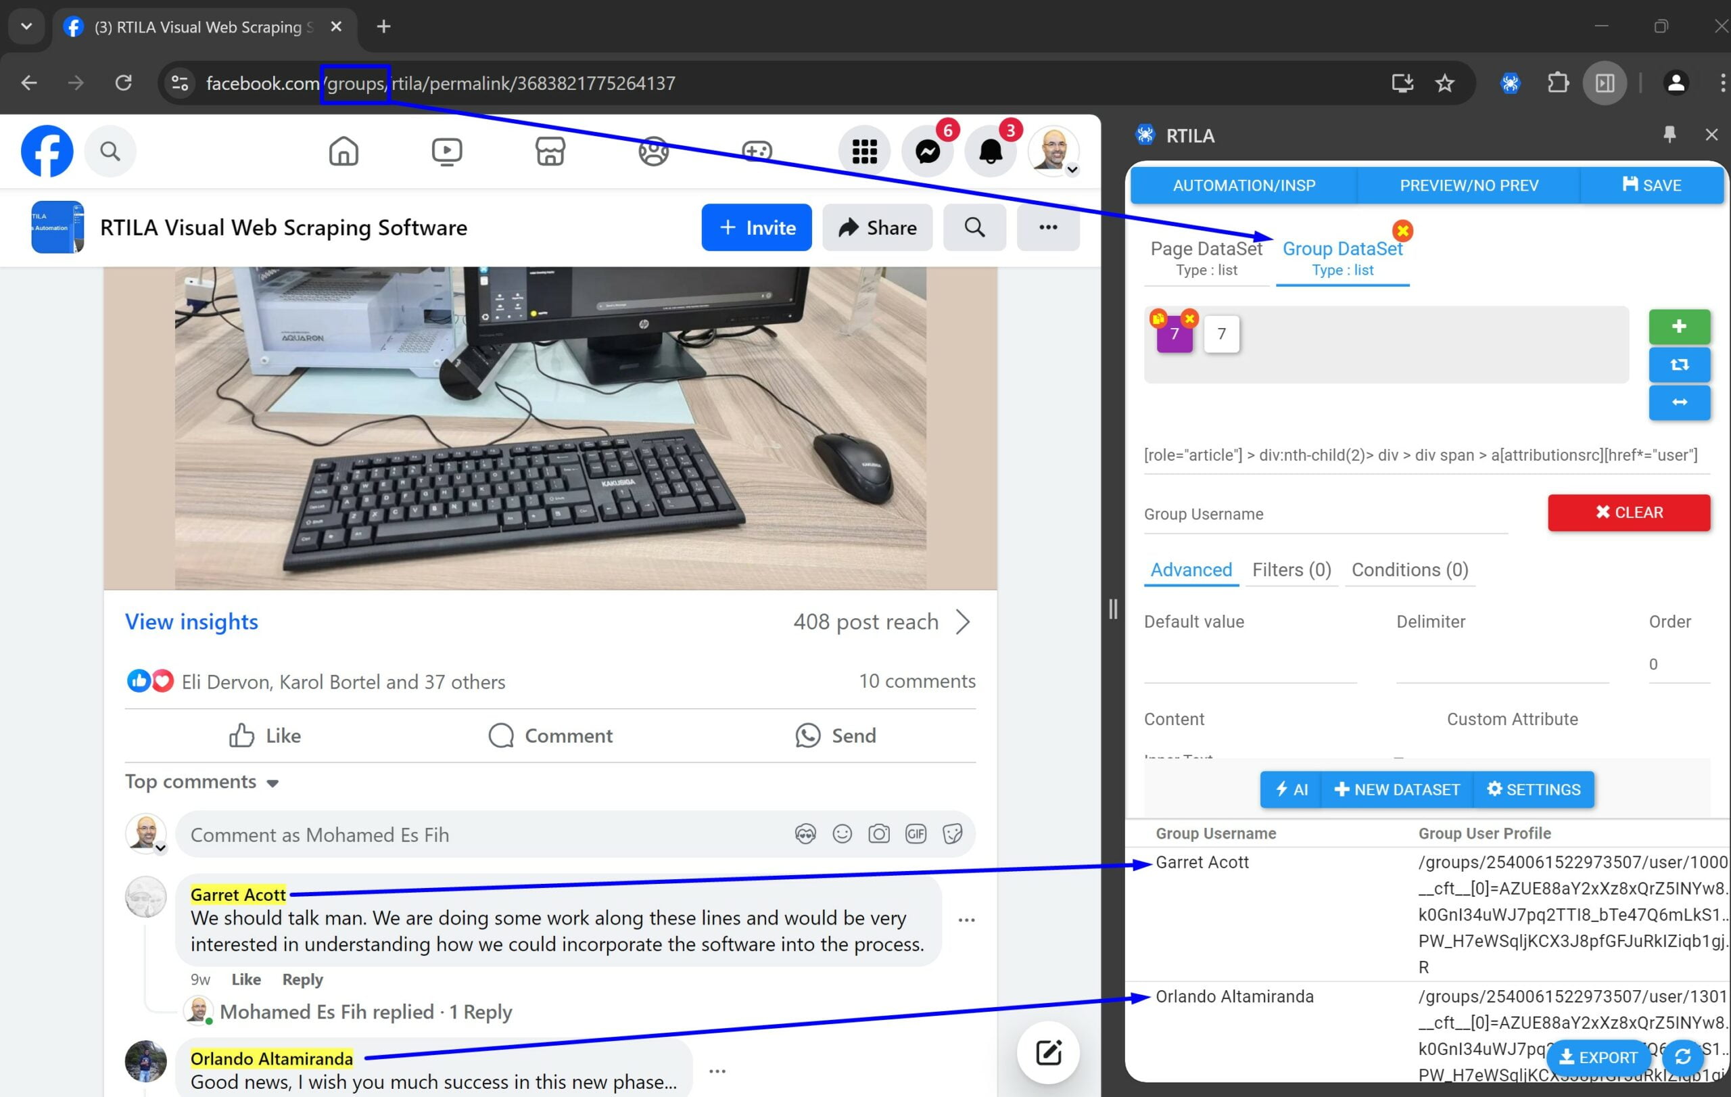The height and width of the screenshot is (1097, 1731).
Task: Open the Top comments sort dropdown
Action: click(x=202, y=781)
